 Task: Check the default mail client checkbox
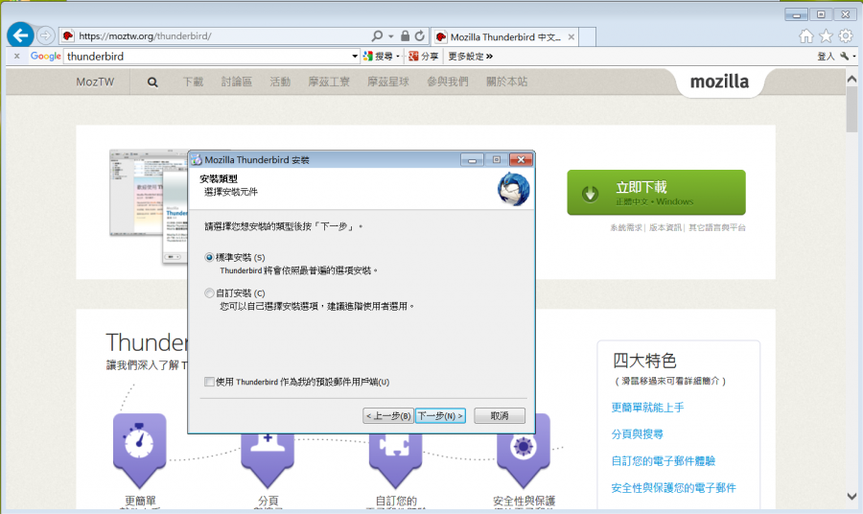(x=210, y=382)
